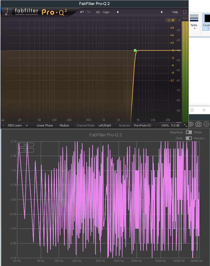The height and width of the screenshot is (266, 210).
Task: Toggle the Delta/Random switch
Action: [189, 138]
